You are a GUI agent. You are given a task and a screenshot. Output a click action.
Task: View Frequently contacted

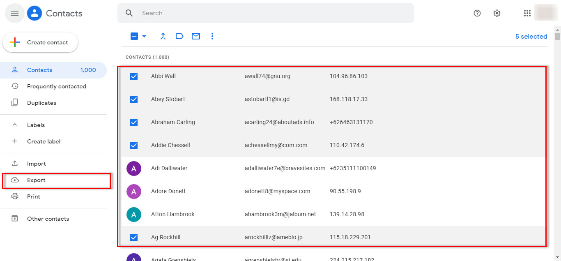[x=57, y=86]
